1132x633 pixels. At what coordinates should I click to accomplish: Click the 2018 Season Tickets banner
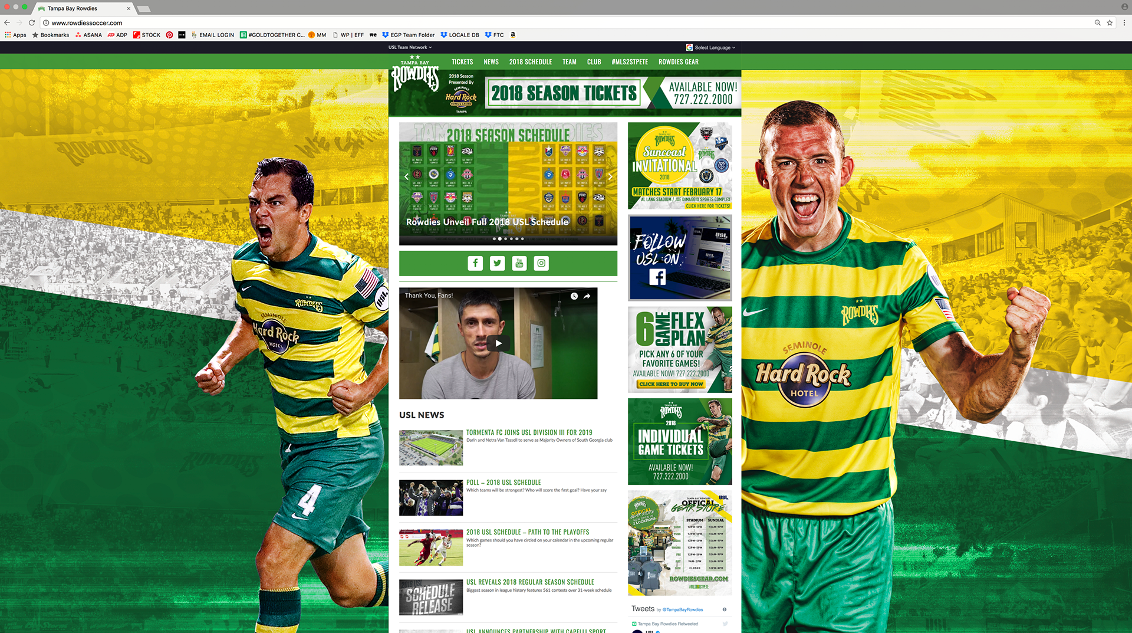coord(612,93)
